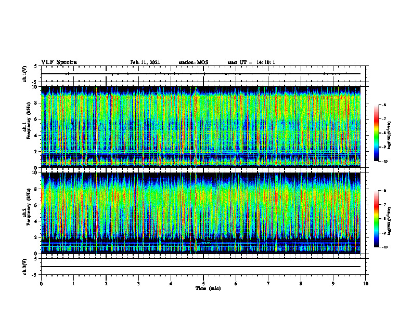Click the '-10' label on the ch.2 colorbar

pos(384,247)
